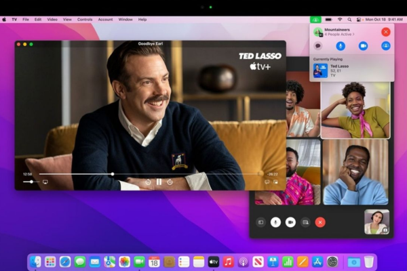The height and width of the screenshot is (271, 407).
Task: Adjust the TV player volume slider
Action: coord(31,182)
